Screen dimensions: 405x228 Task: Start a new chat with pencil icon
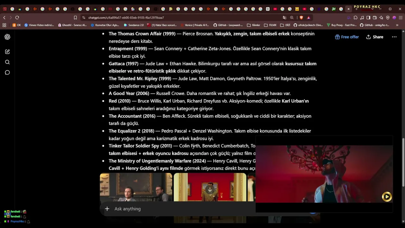click(7, 52)
